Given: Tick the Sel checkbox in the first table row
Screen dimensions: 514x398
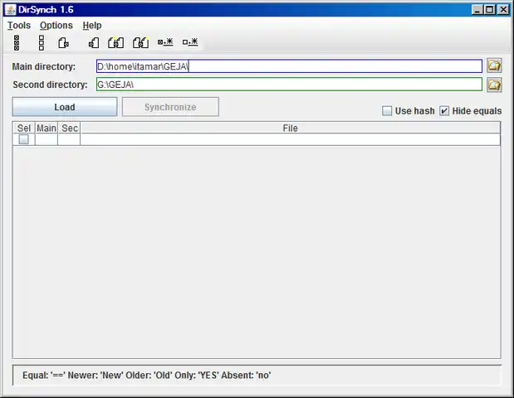Looking at the screenshot, I should coord(23,139).
